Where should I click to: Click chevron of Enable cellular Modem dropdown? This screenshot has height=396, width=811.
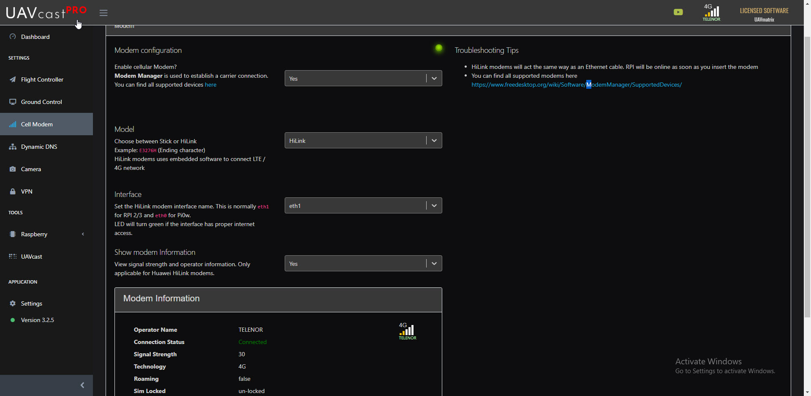click(434, 79)
